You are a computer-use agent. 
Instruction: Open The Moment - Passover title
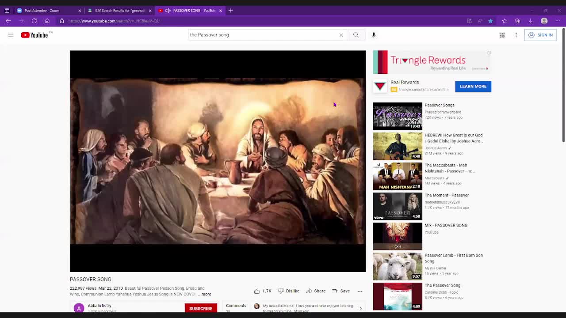(x=447, y=195)
